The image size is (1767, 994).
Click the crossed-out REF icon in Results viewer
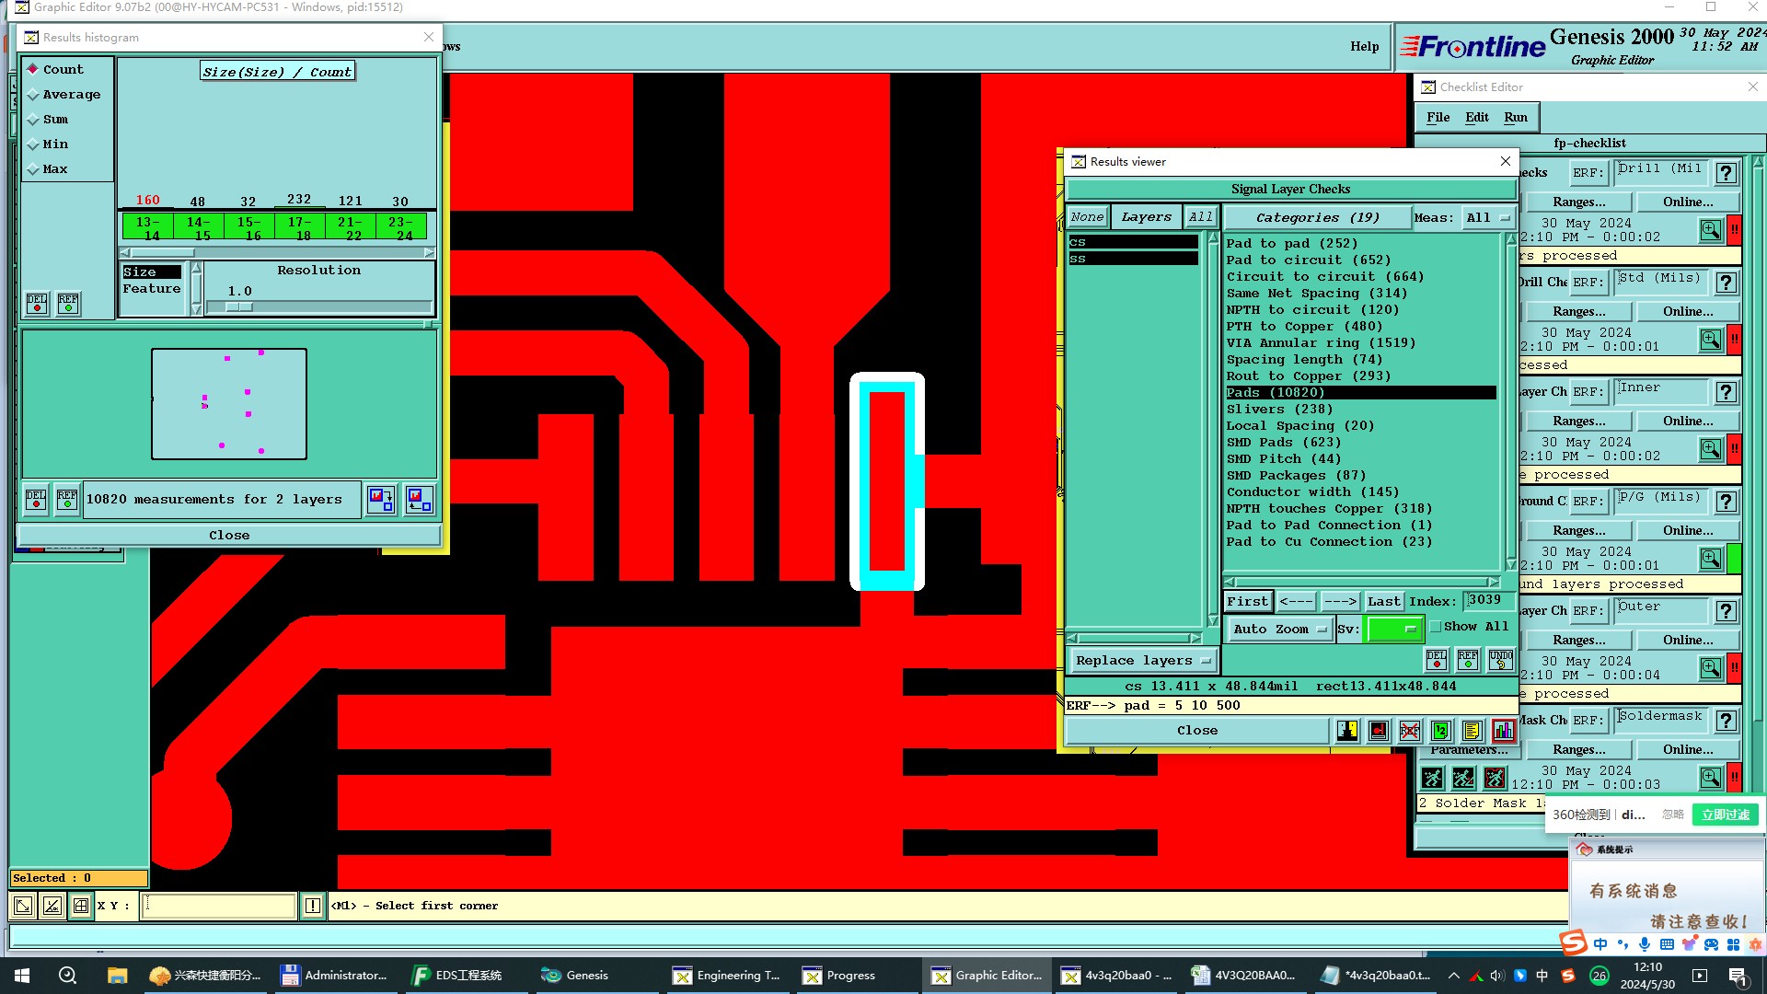(1410, 731)
